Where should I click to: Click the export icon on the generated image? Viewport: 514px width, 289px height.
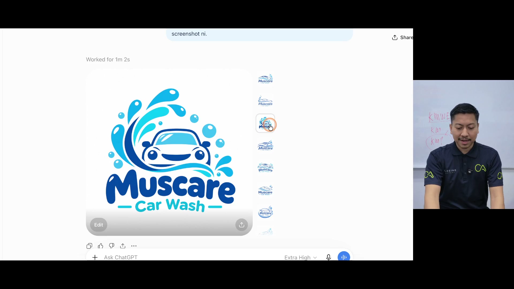point(242,225)
